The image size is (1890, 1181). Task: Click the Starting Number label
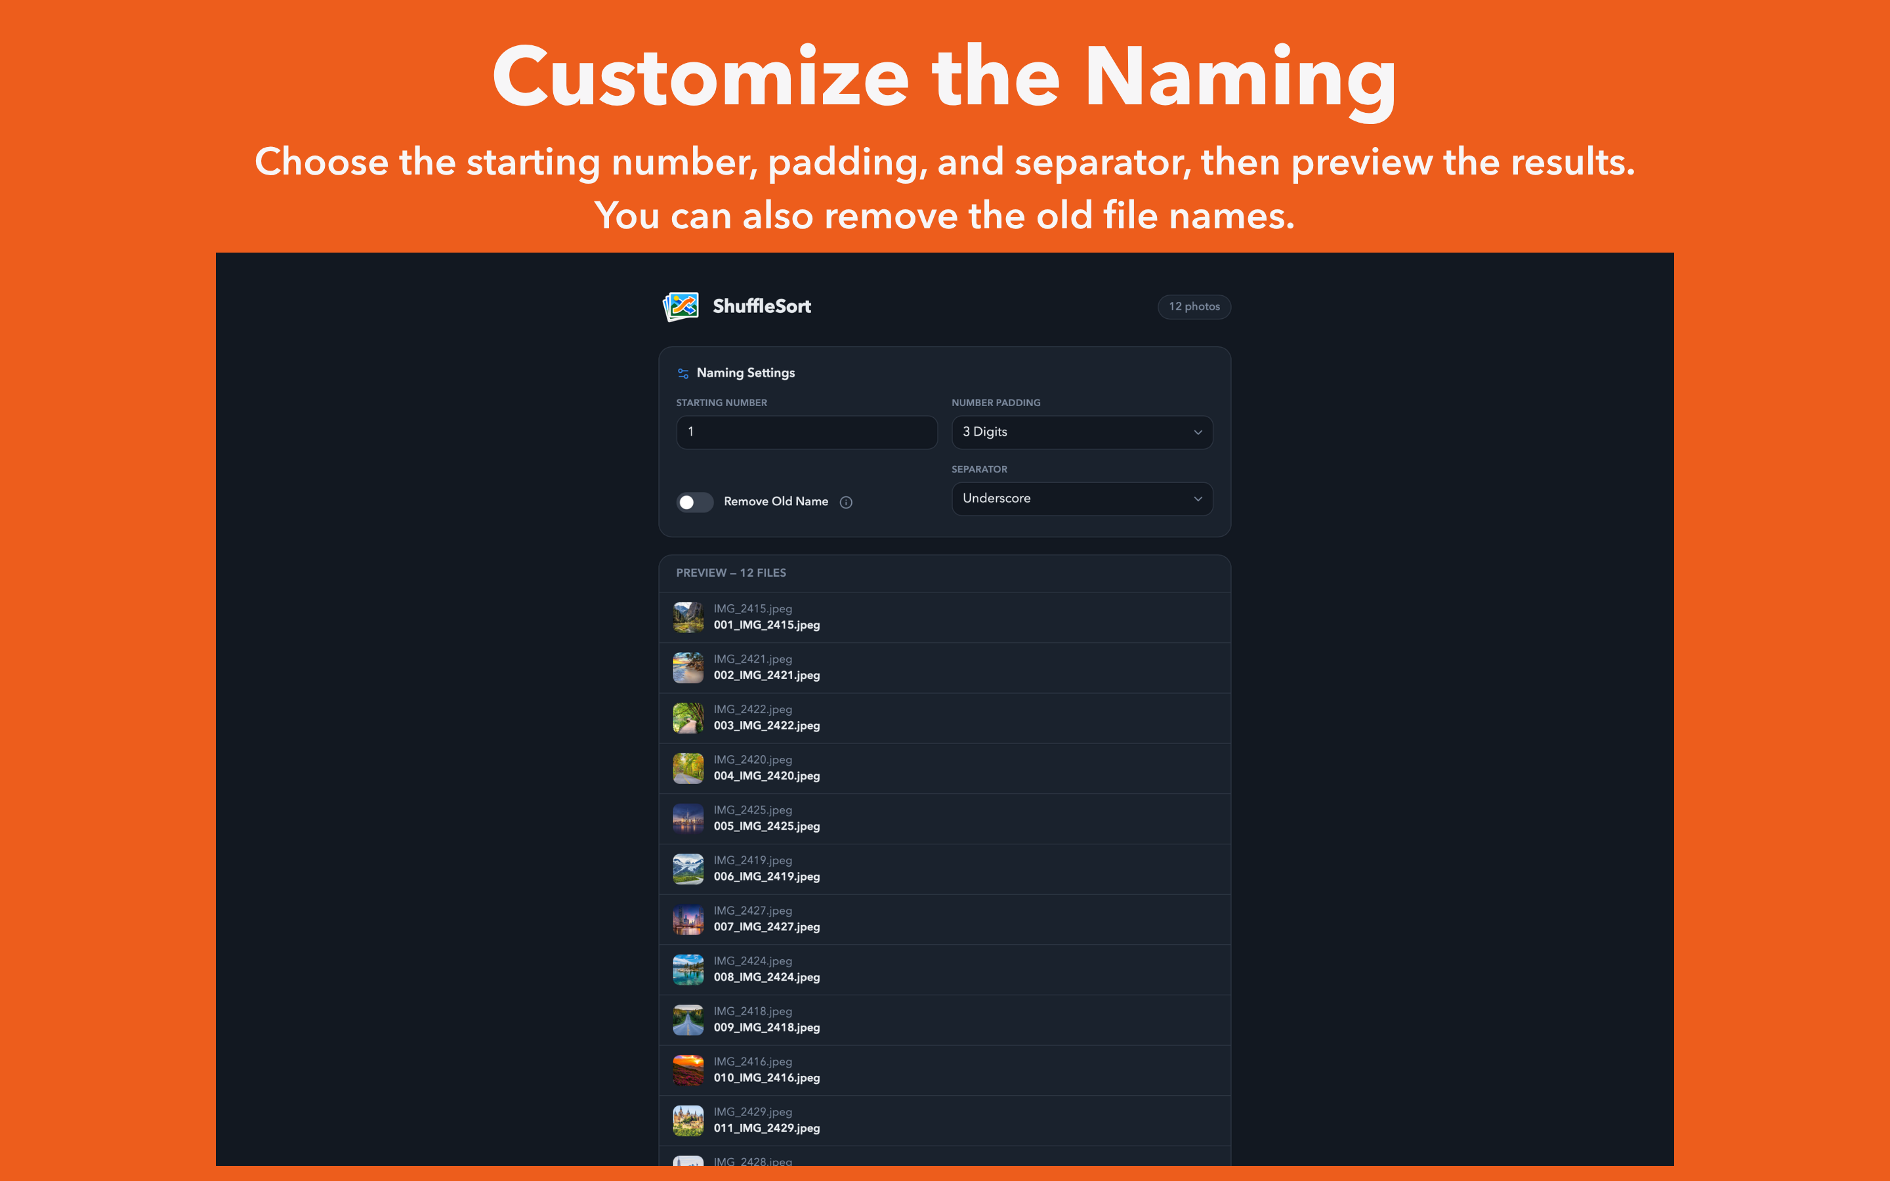tap(721, 403)
